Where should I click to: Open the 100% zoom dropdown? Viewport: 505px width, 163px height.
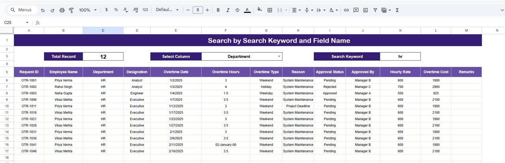tap(88, 10)
